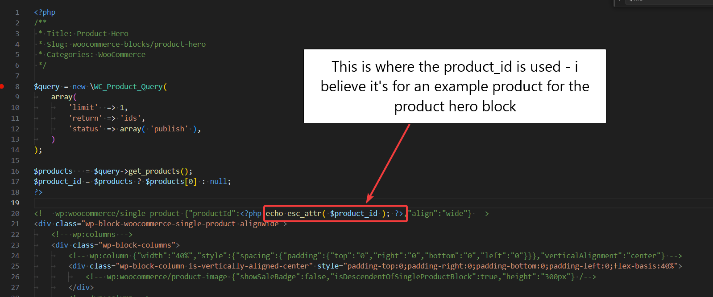Click 'array(' on line 9
Image resolution: width=713 pixels, height=297 pixels.
[64, 97]
